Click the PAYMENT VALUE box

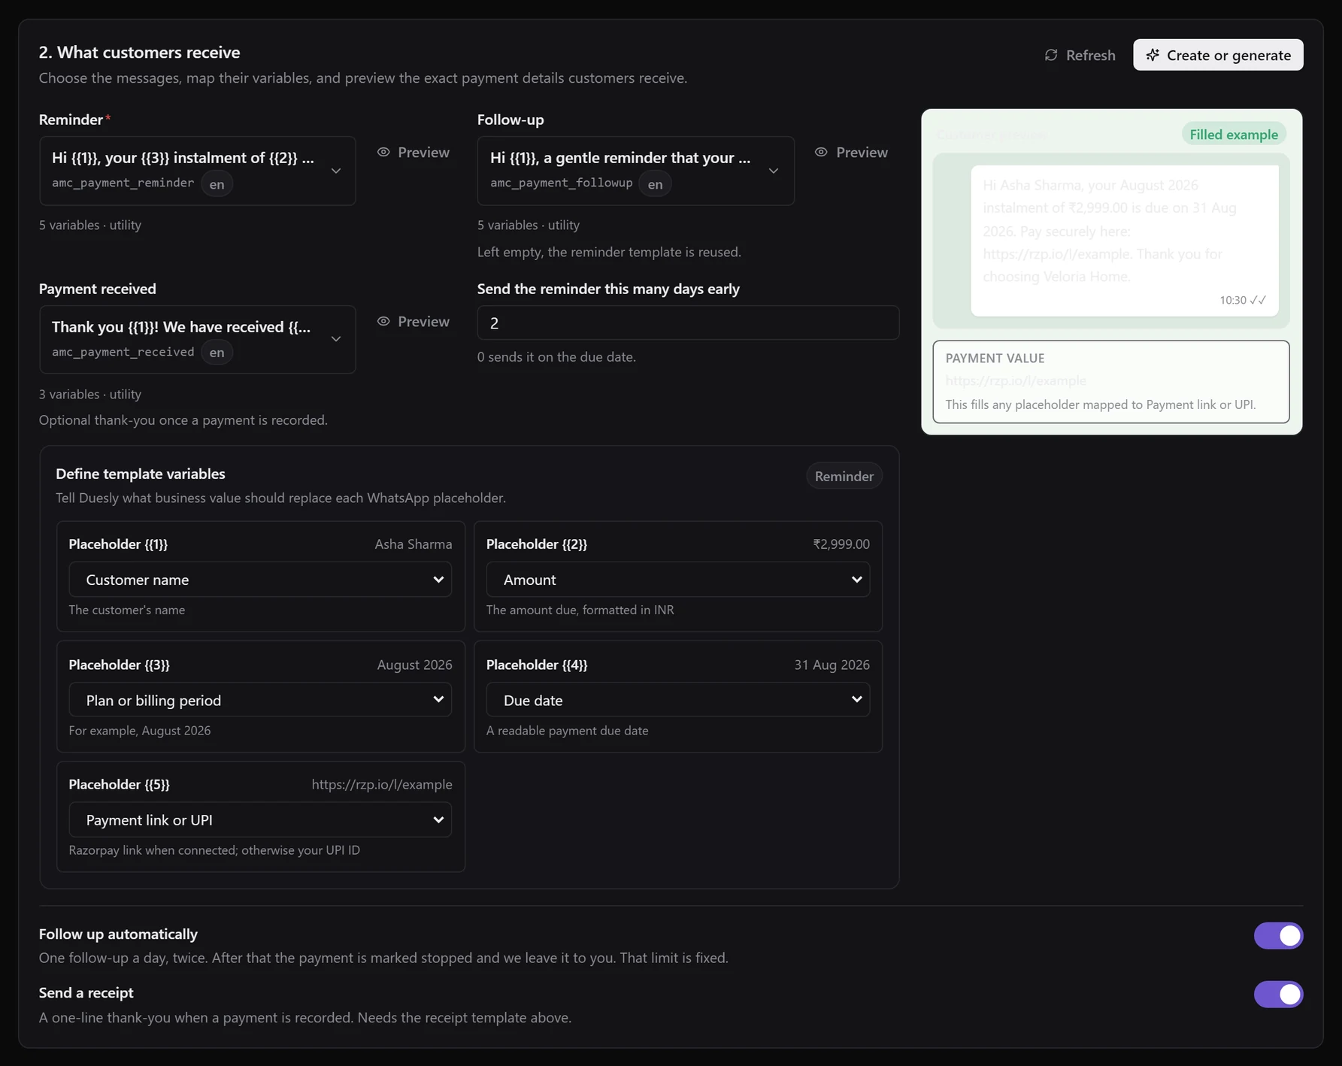point(1111,382)
